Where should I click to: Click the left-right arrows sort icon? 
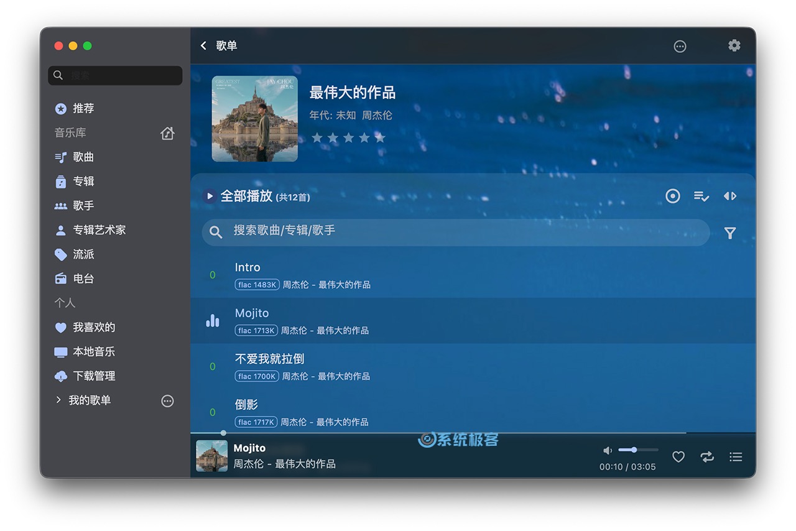click(x=729, y=196)
